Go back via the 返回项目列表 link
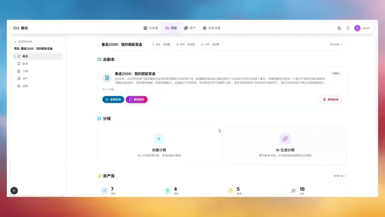The height and width of the screenshot is (217, 385). pyautogui.click(x=23, y=41)
